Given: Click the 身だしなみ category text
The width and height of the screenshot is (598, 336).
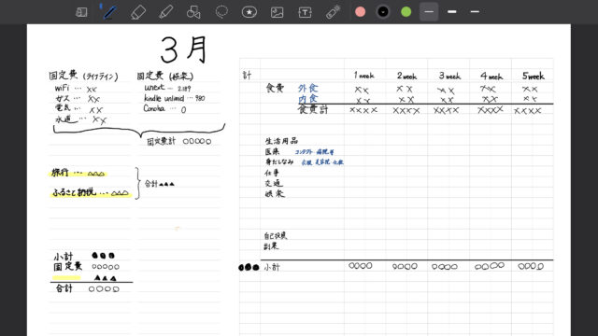Looking at the screenshot, I should pos(279,161).
